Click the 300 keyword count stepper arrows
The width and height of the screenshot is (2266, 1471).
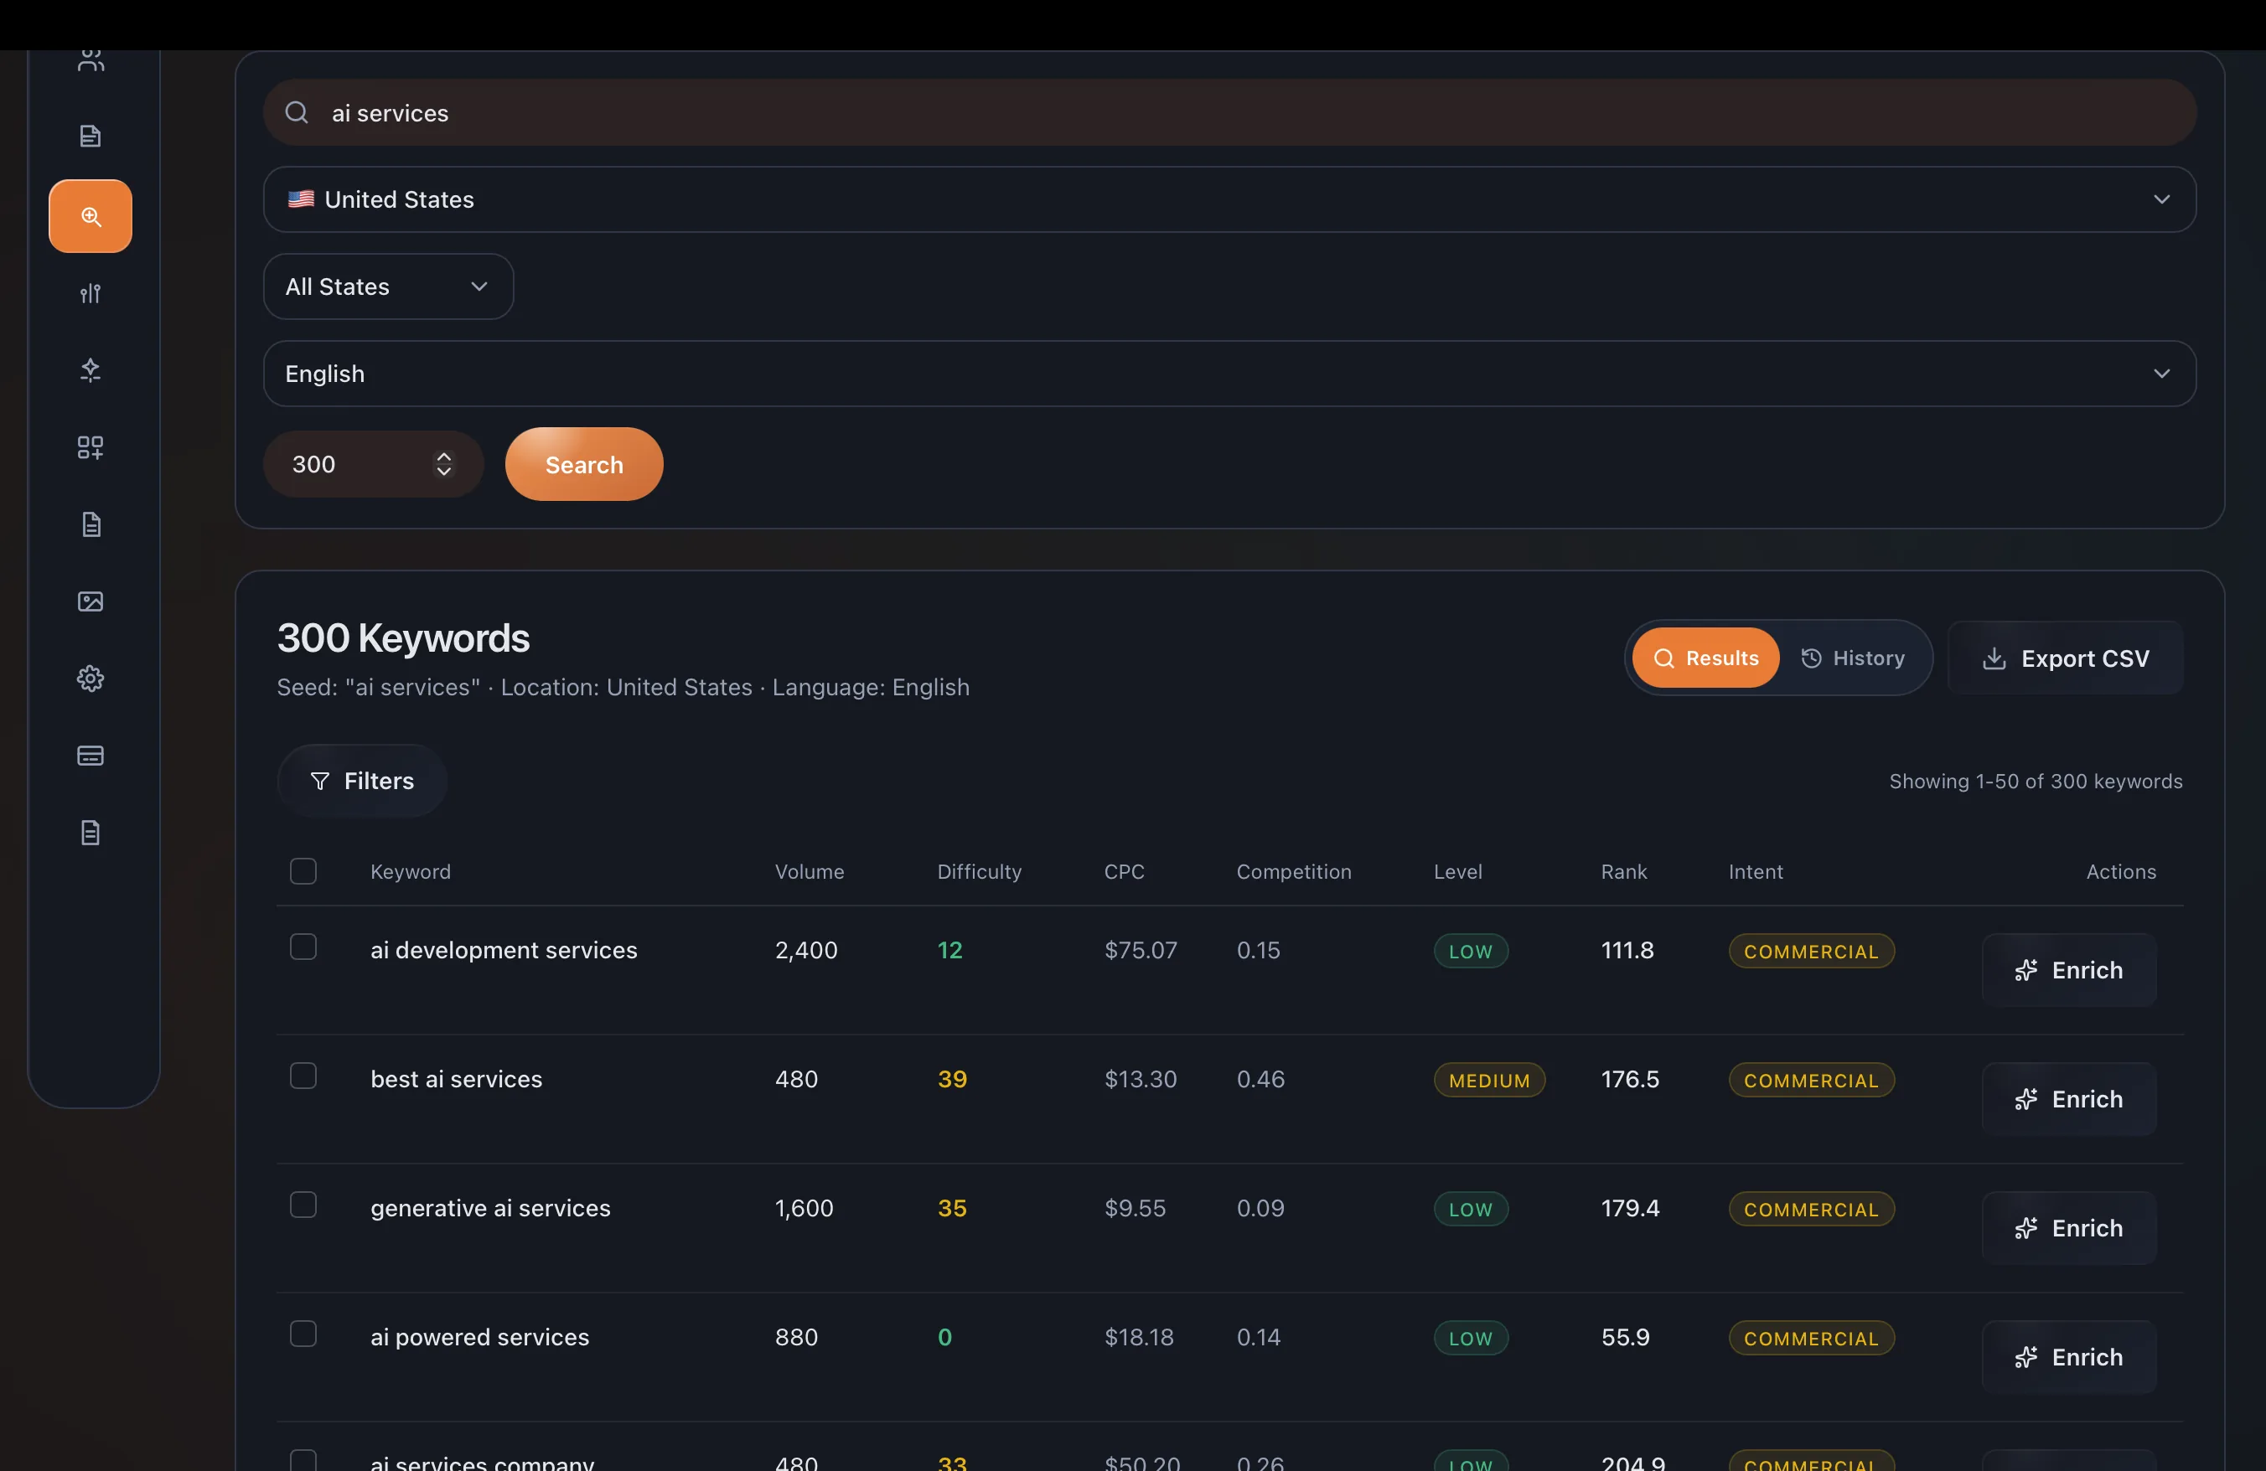tap(443, 464)
